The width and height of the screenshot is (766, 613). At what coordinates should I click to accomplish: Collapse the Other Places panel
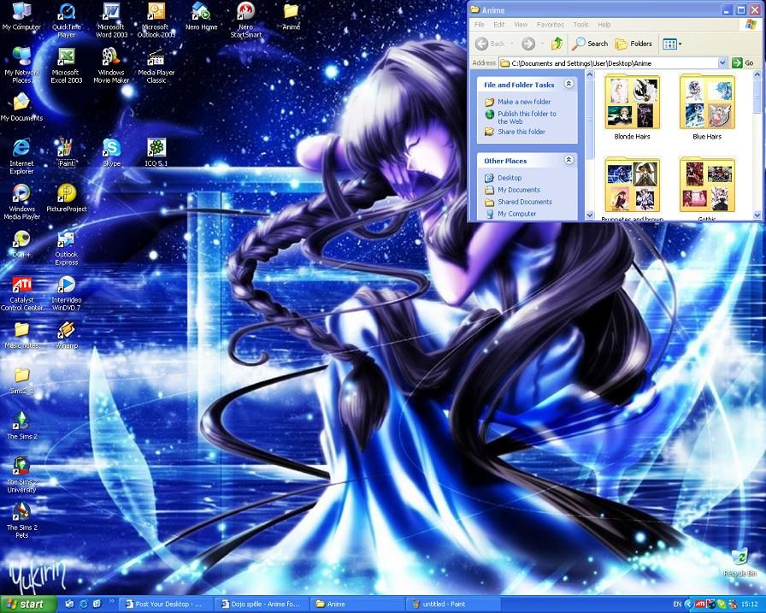pyautogui.click(x=569, y=160)
